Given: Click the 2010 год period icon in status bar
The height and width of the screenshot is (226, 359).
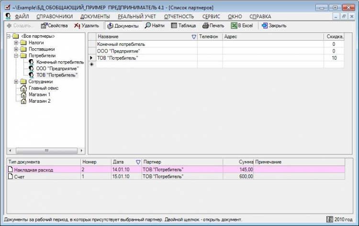Looking at the screenshot, I should (x=329, y=219).
